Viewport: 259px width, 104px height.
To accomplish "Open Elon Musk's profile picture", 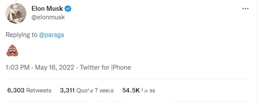I will click(16, 13).
